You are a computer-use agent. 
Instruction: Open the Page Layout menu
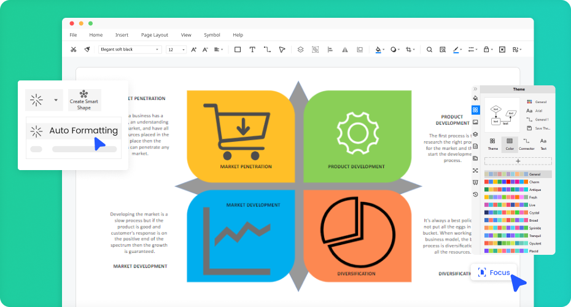[x=154, y=35]
